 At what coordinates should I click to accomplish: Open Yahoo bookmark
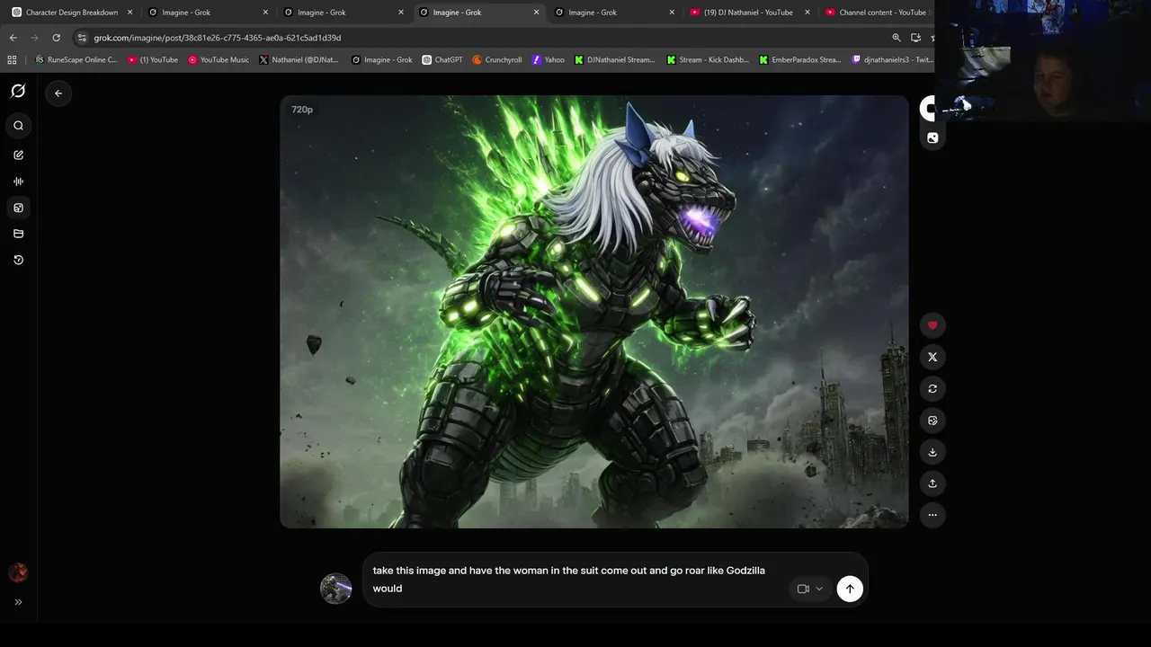[548, 60]
